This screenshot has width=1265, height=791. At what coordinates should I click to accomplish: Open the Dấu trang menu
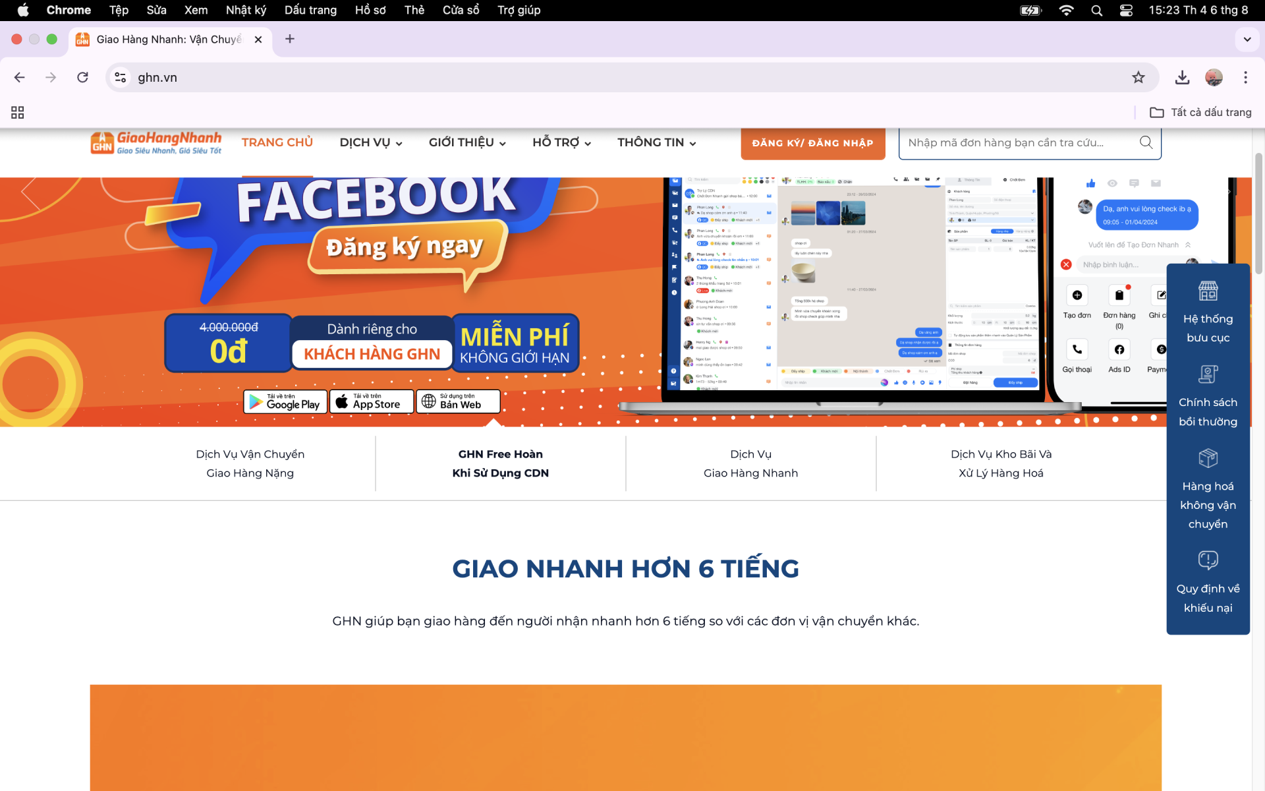click(x=310, y=10)
